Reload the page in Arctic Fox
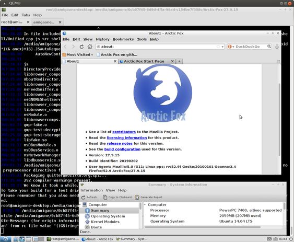294x242 pixels. [81, 47]
